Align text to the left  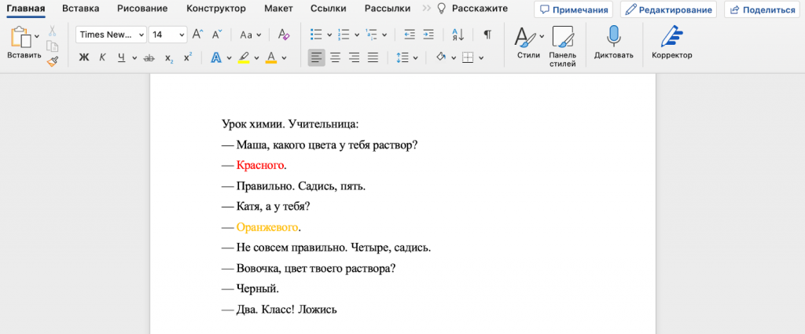pos(317,57)
